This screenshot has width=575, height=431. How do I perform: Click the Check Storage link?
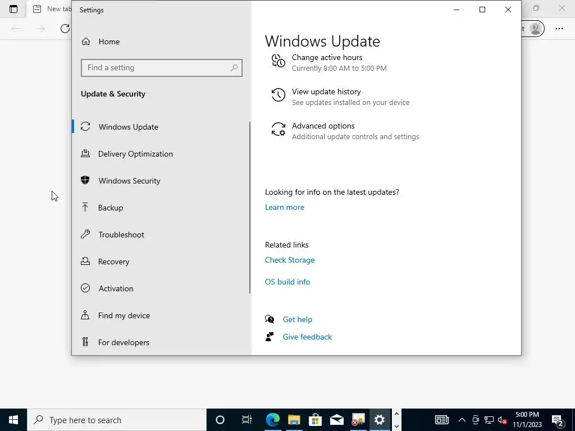[x=290, y=260]
